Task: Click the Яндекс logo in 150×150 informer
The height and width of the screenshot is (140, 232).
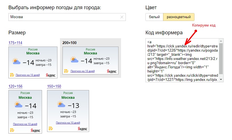Action: click(83, 129)
